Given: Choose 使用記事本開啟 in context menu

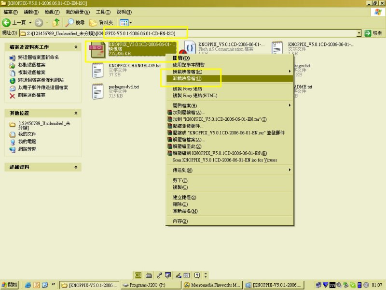Looking at the screenshot, I should [x=230, y=65].
